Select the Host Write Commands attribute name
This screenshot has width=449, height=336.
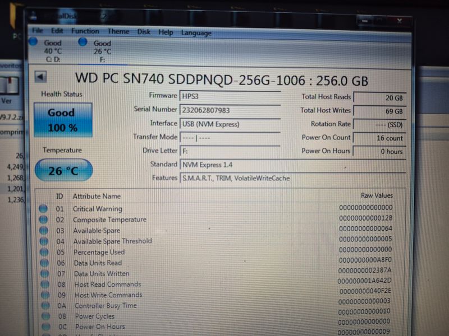(x=108, y=295)
